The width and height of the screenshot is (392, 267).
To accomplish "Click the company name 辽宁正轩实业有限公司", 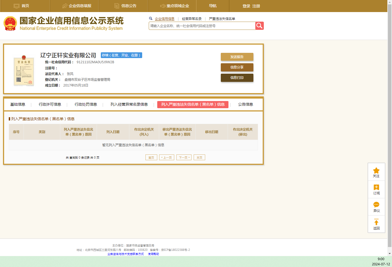I will click(x=68, y=55).
